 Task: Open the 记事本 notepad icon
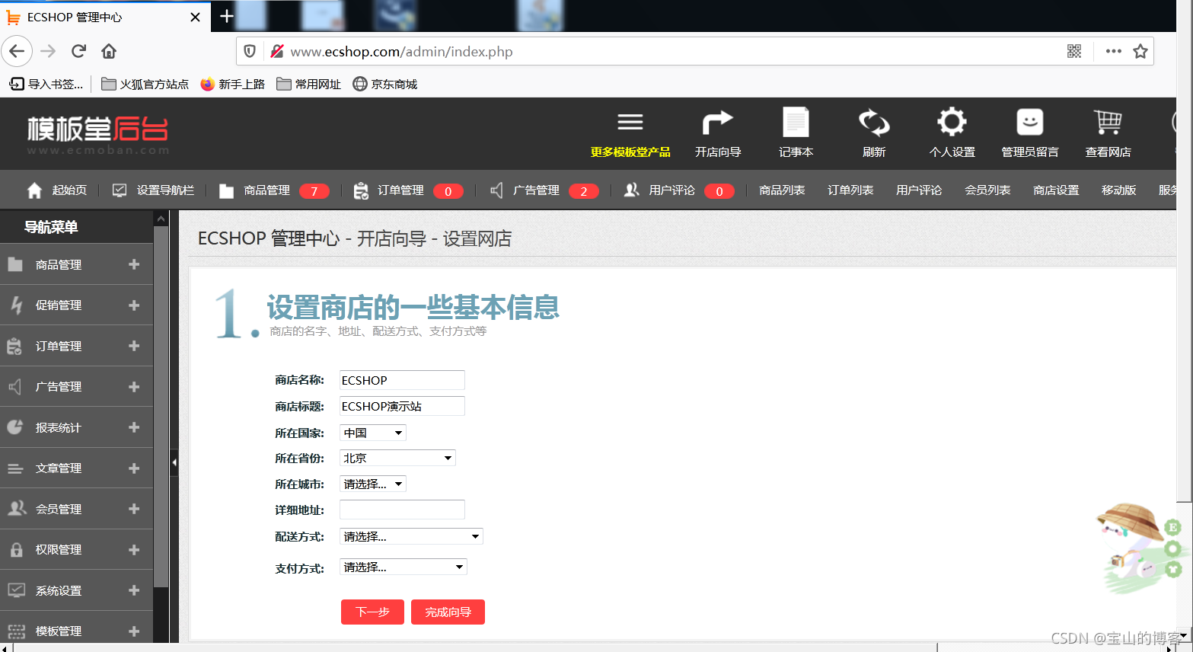(796, 123)
